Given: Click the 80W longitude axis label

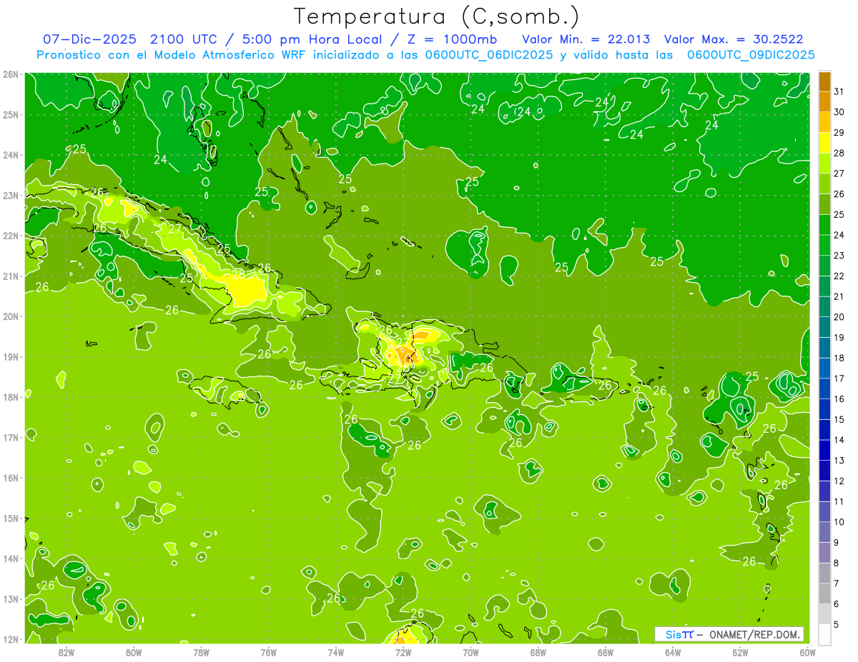Looking at the screenshot, I should click(134, 651).
